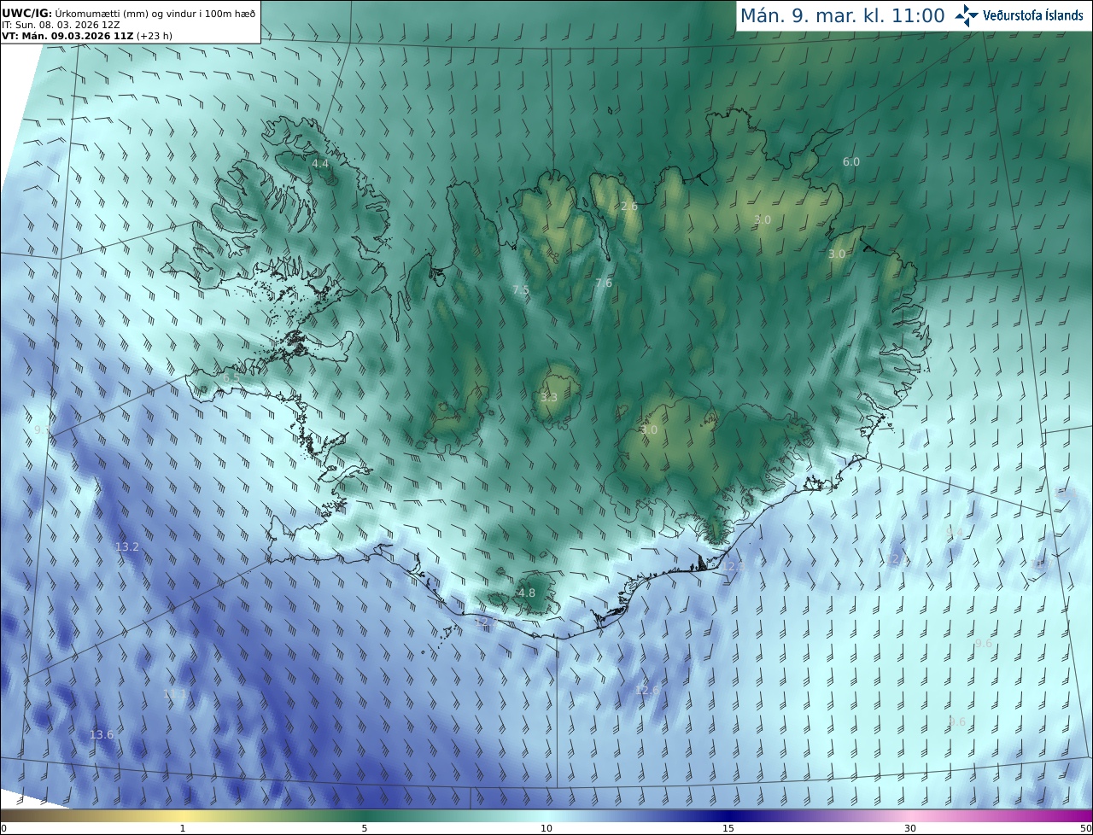Screen dimensions: 1093x835
Task: Select the date heading Mán. 9. mar. kl. 11:00
Action: pos(842,15)
